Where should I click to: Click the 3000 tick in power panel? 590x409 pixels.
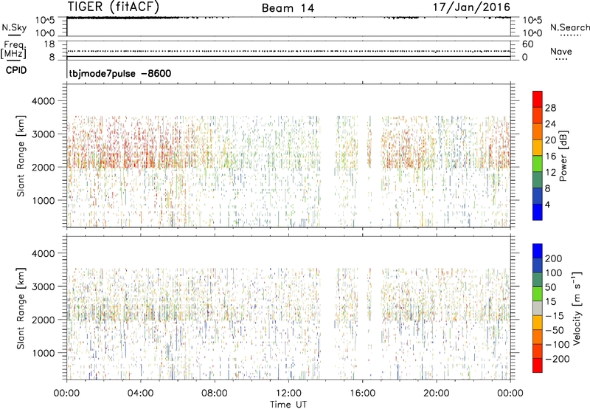44,134
